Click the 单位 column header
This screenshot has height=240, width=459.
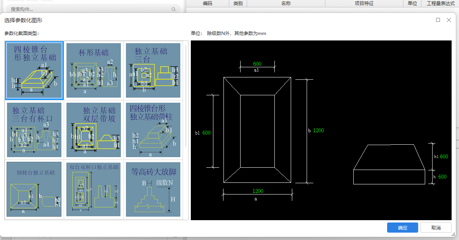pyautogui.click(x=412, y=3)
